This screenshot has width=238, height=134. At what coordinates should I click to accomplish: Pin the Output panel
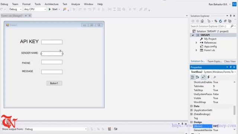point(182,124)
